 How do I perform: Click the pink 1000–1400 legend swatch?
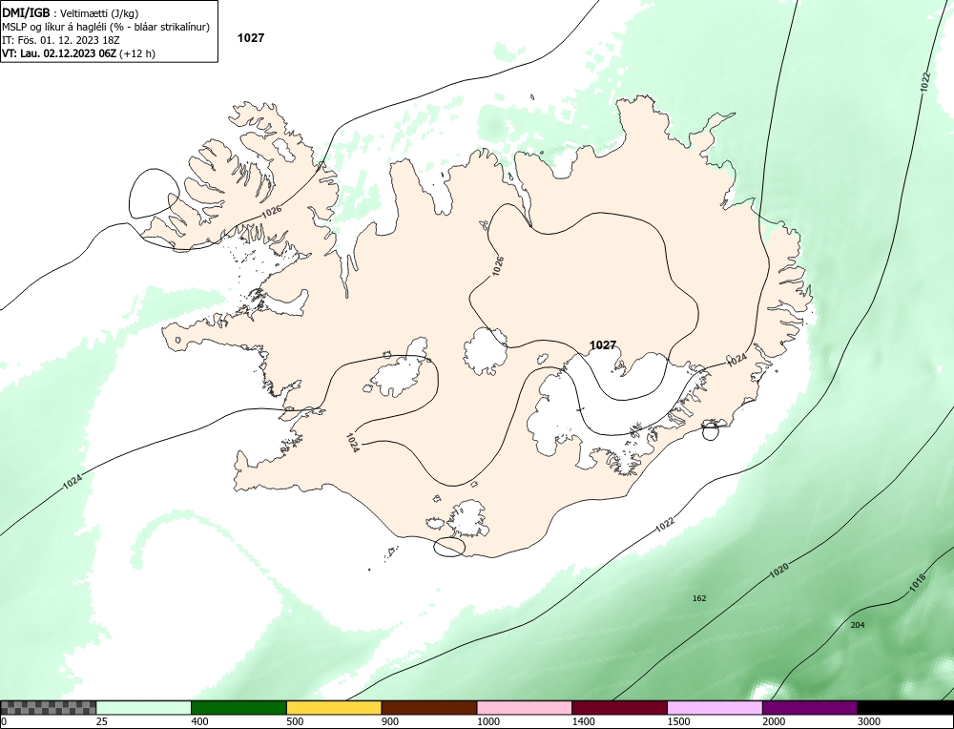pyautogui.click(x=525, y=707)
